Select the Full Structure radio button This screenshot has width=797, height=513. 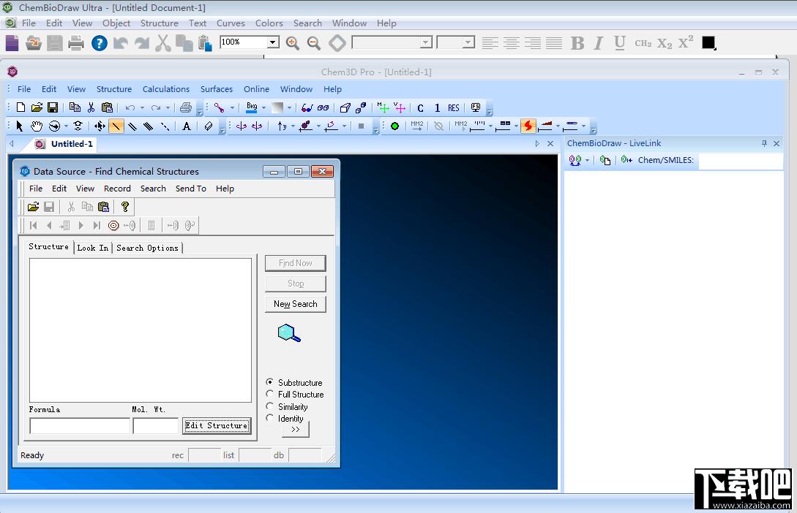[270, 394]
